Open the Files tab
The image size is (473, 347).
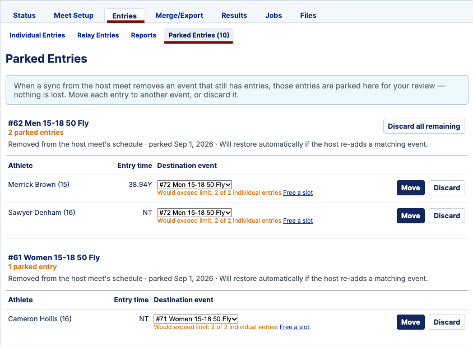coord(308,15)
